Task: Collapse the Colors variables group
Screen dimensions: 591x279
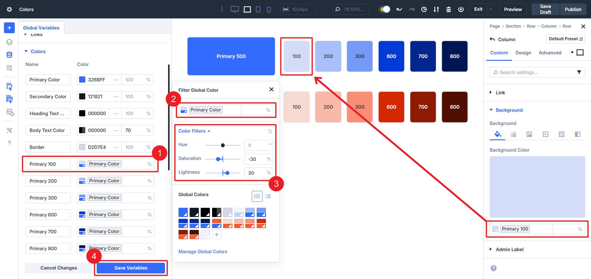Action: pos(26,51)
